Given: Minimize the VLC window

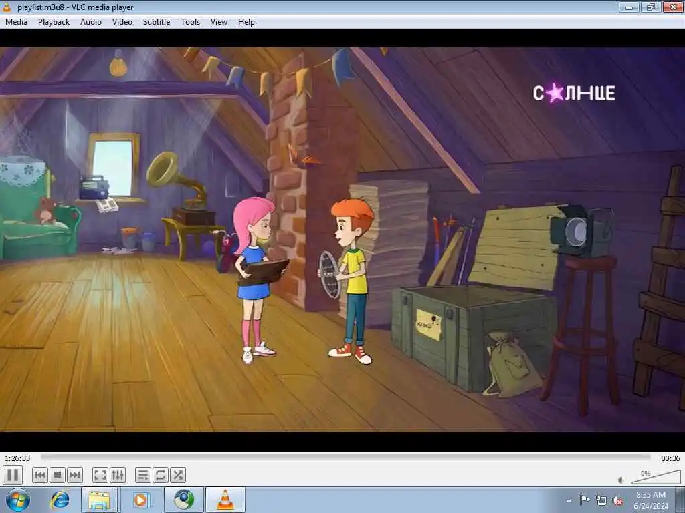Looking at the screenshot, I should pos(629,7).
